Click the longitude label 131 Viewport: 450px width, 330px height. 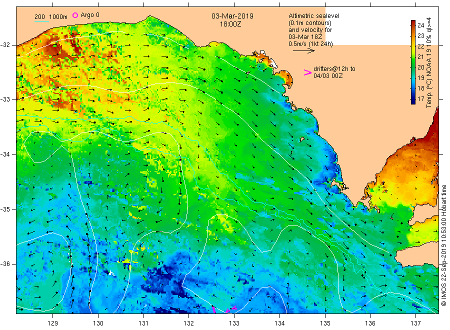(x=143, y=323)
